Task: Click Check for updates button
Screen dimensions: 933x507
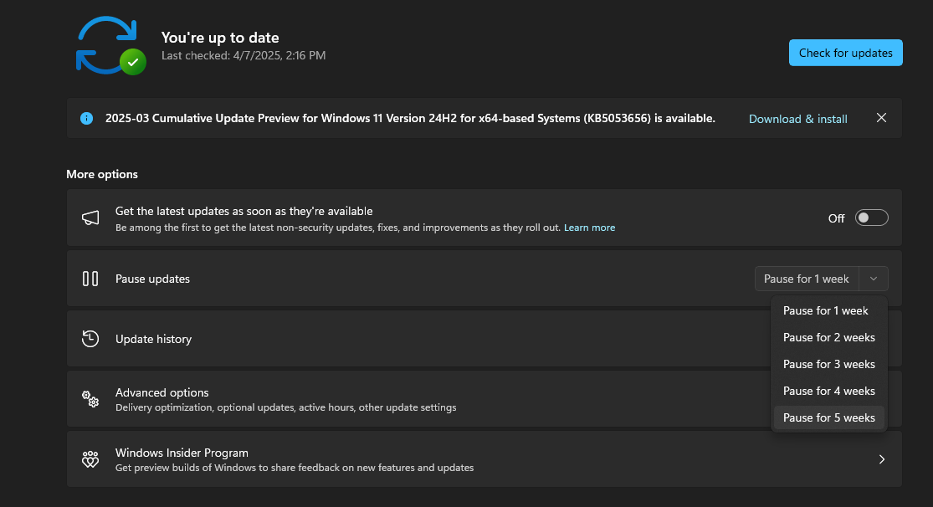Action: coord(845,53)
